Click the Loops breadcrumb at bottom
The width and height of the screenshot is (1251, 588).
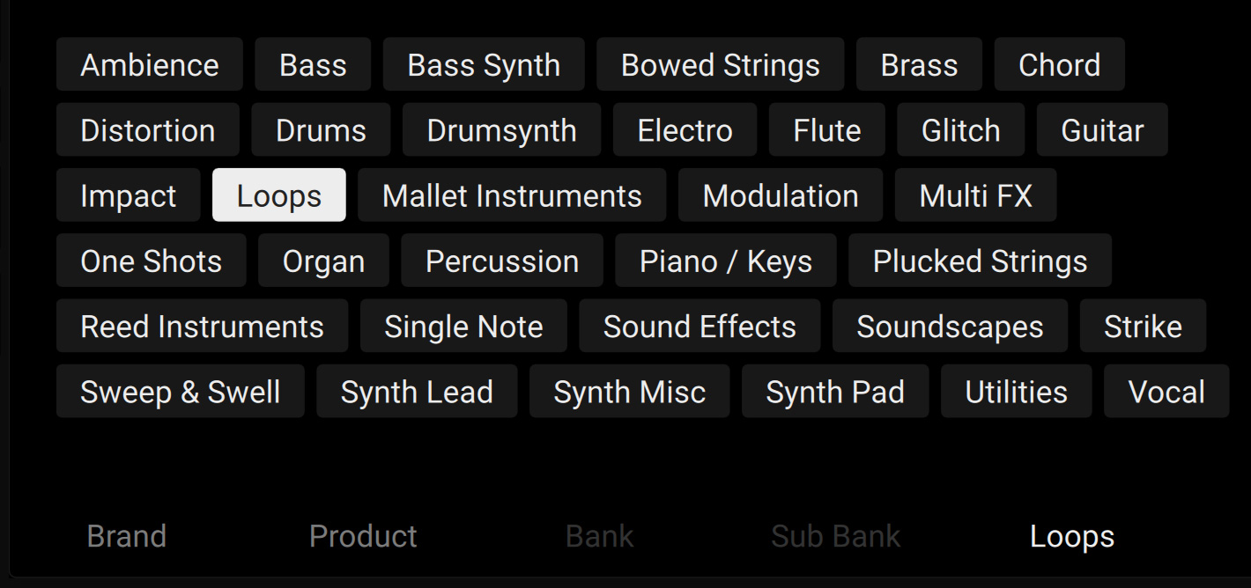[1072, 536]
